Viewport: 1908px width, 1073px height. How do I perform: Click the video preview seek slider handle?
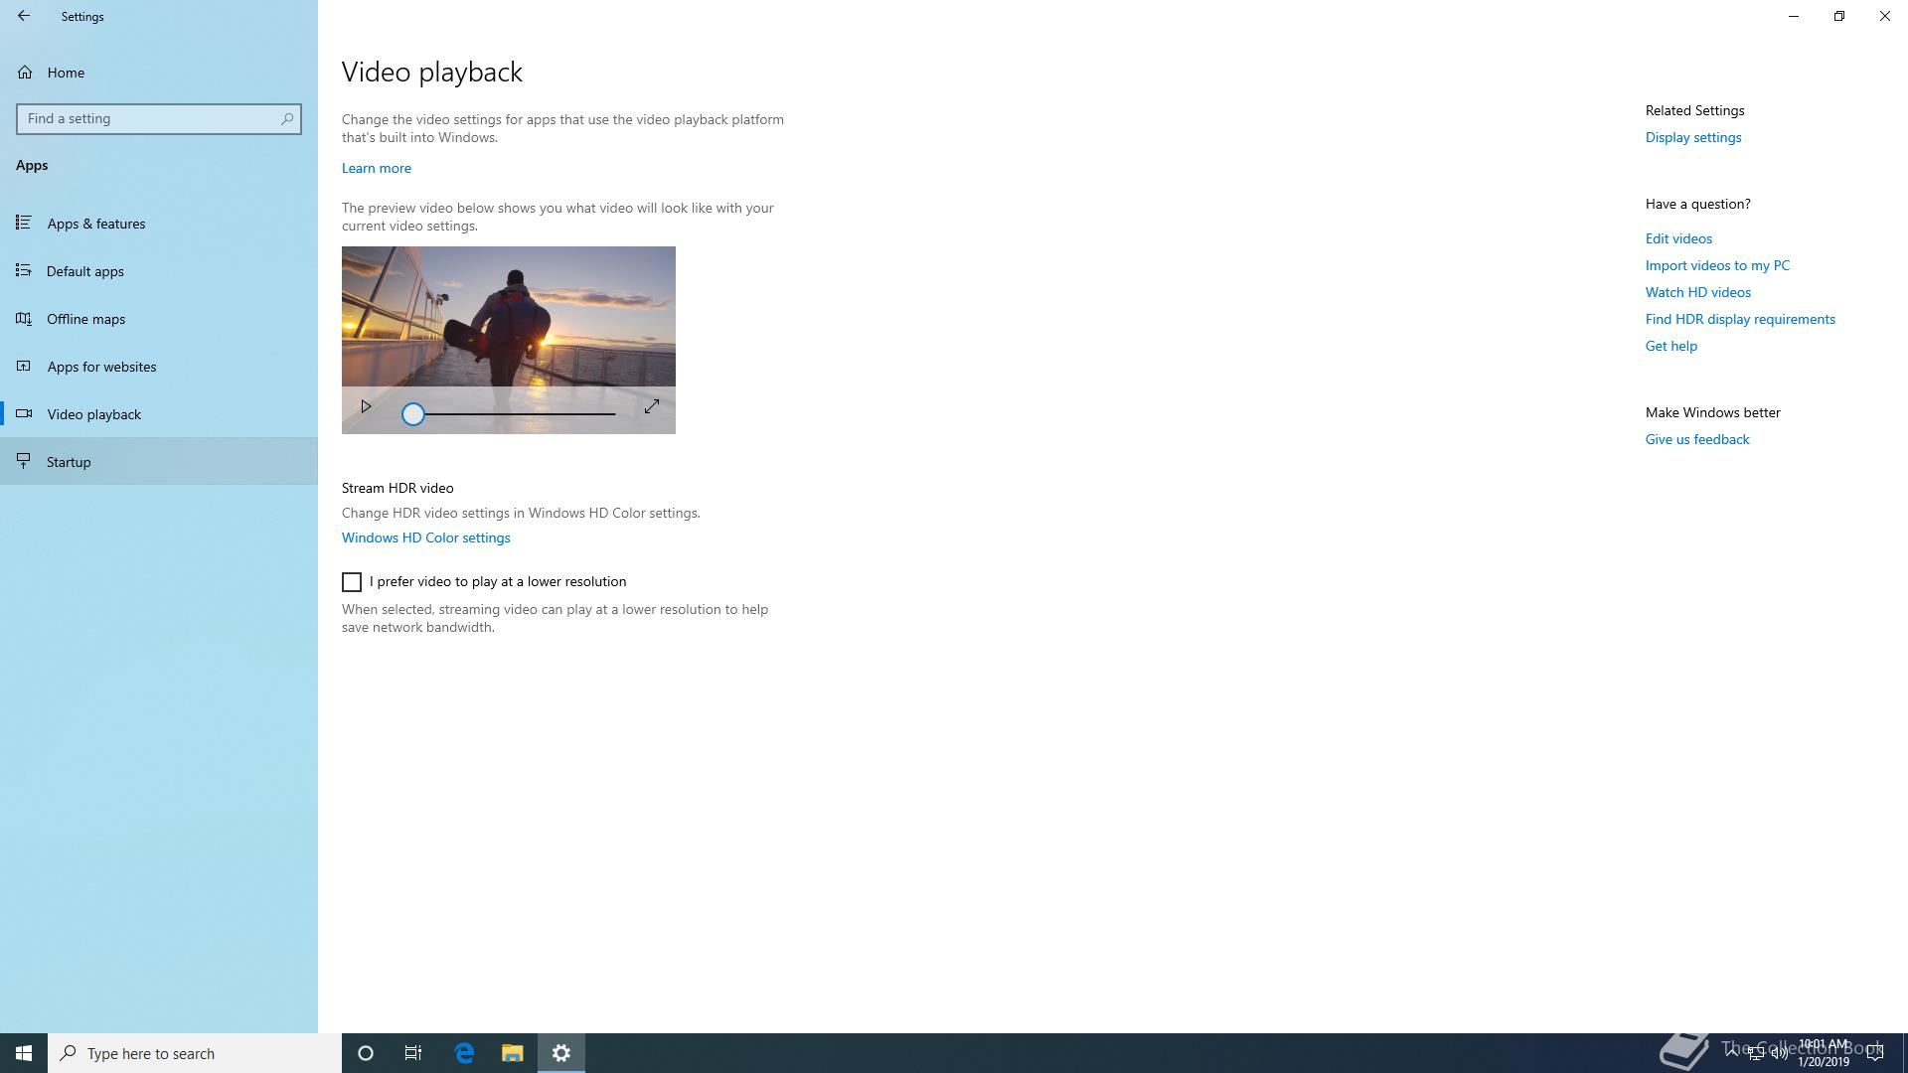(x=413, y=414)
